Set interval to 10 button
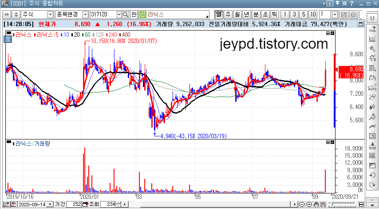The image size is (379, 209). pyautogui.click(x=313, y=15)
